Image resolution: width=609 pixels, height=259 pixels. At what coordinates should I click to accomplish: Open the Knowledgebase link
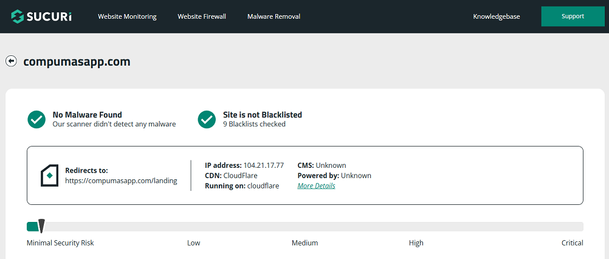pyautogui.click(x=497, y=16)
